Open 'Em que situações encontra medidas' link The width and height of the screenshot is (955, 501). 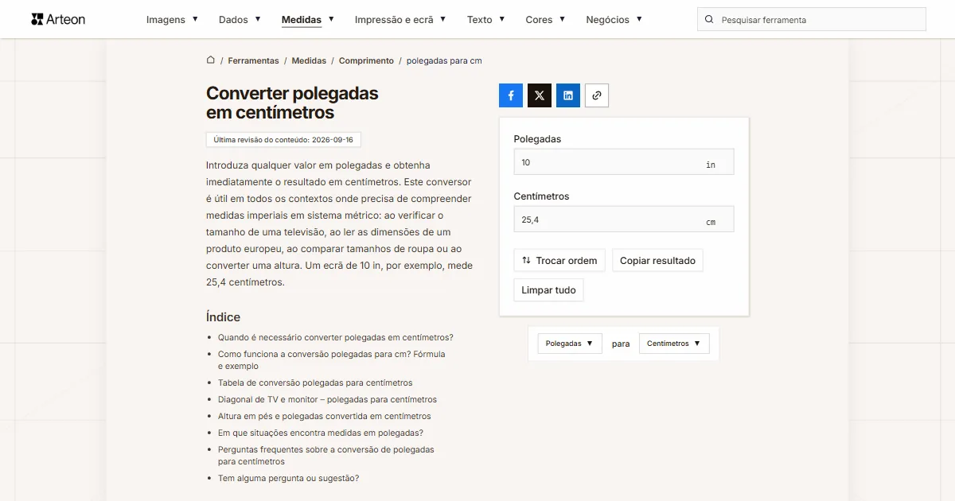point(321,433)
